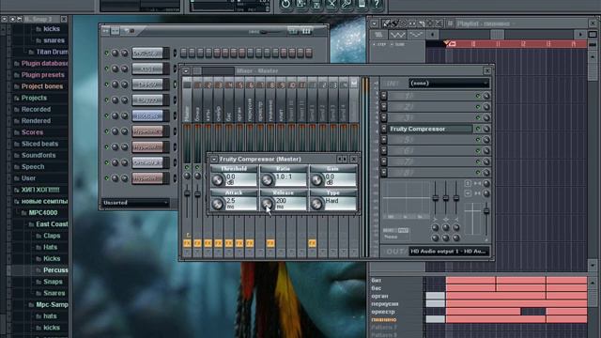Select the pencil draw tool in Playlist
The height and width of the screenshot is (338, 601).
coord(386,23)
